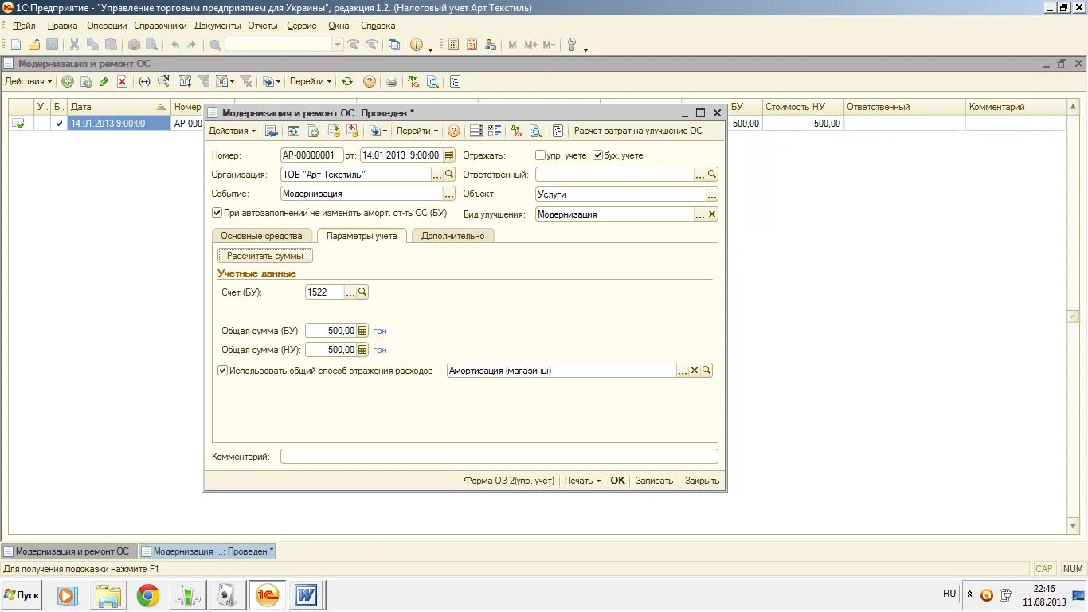This screenshot has width=1088, height=612.
Task: Open the Действия dropdown in list toolbar
Action: point(29,81)
